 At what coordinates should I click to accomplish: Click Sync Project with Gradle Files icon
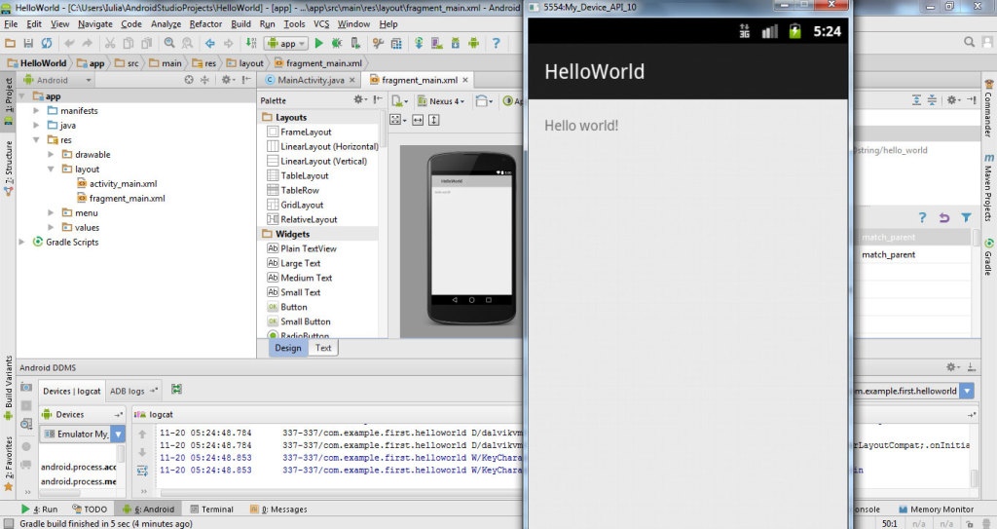[x=419, y=43]
